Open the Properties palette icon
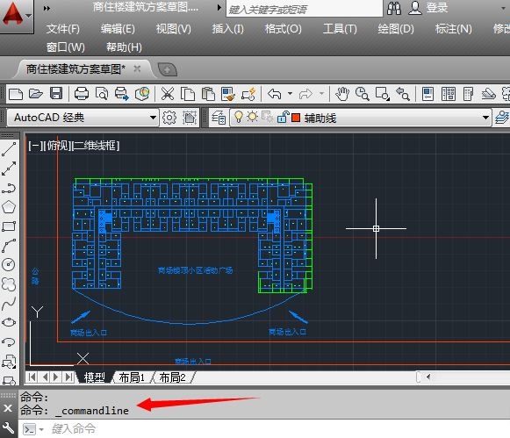This screenshot has height=438, width=510. (427, 94)
